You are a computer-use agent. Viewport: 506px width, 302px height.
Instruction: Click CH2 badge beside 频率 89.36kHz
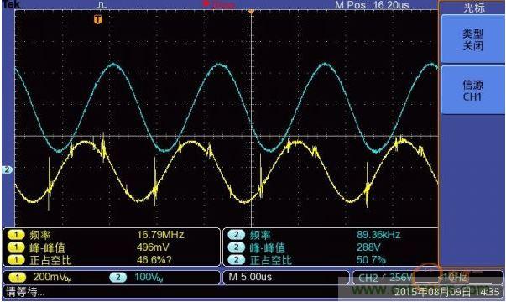[237, 235]
